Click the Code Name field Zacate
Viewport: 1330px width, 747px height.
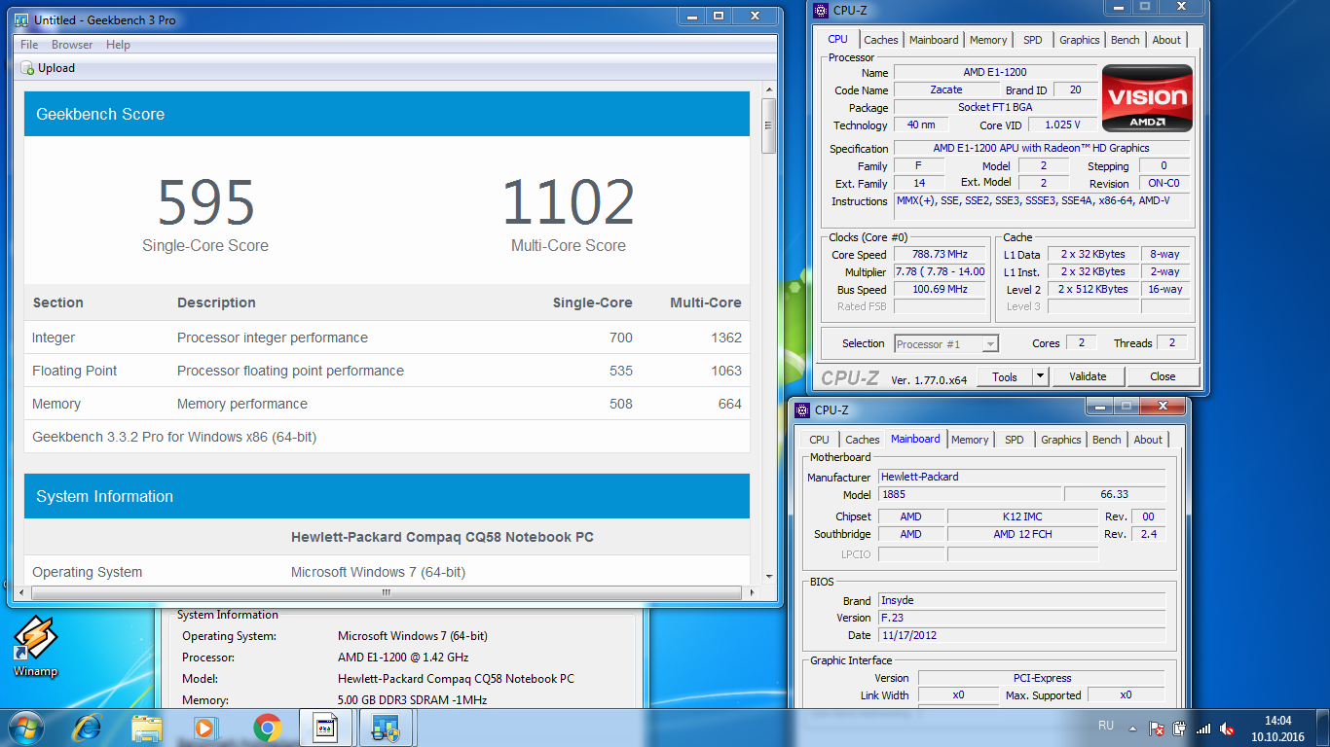(x=946, y=89)
